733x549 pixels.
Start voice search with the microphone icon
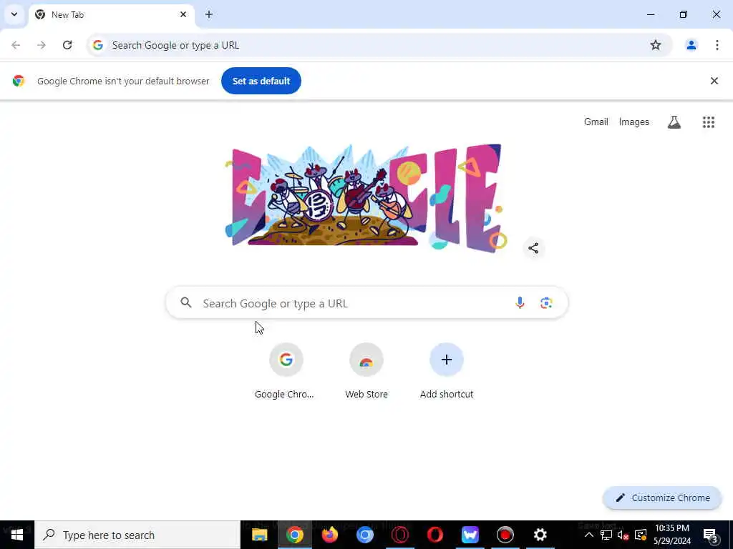[520, 303]
